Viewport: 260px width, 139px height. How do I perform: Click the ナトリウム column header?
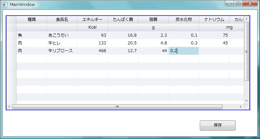(x=214, y=20)
